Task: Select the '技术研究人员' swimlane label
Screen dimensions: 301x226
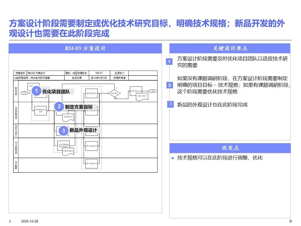Action: 16,148
